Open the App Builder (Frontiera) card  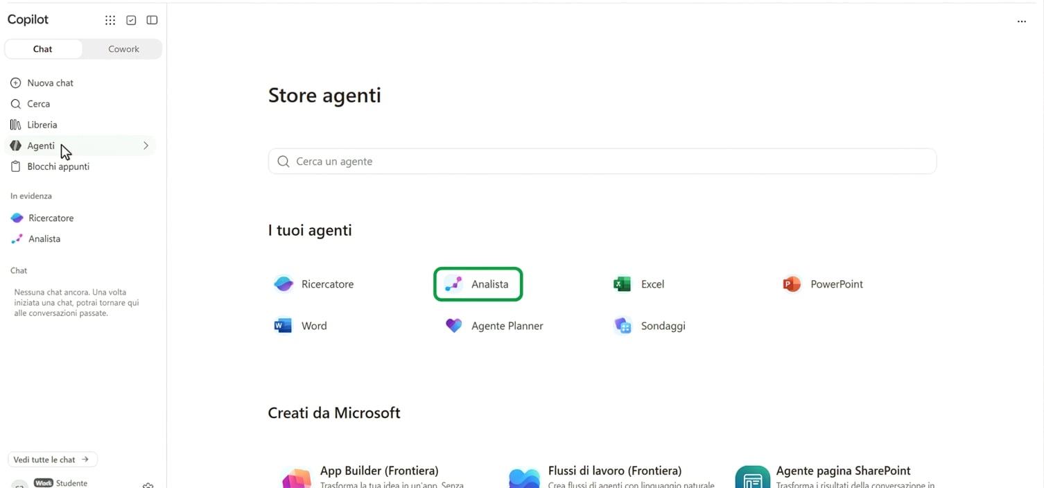(374, 477)
